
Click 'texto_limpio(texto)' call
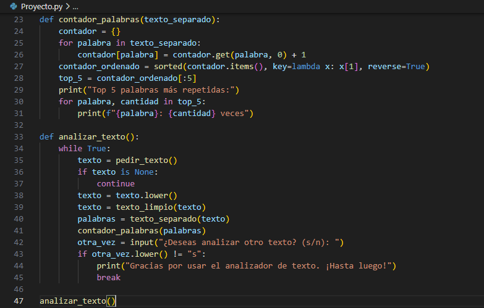pyautogui.click(x=161, y=207)
